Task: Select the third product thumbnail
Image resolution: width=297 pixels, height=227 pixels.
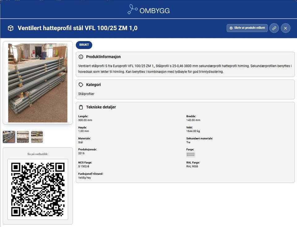Action: point(37,137)
